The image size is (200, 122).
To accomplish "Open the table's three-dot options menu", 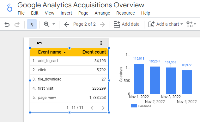I will [x=101, y=43].
